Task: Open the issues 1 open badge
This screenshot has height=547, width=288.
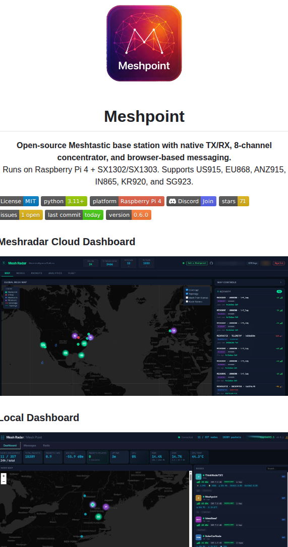Action: click(x=21, y=215)
